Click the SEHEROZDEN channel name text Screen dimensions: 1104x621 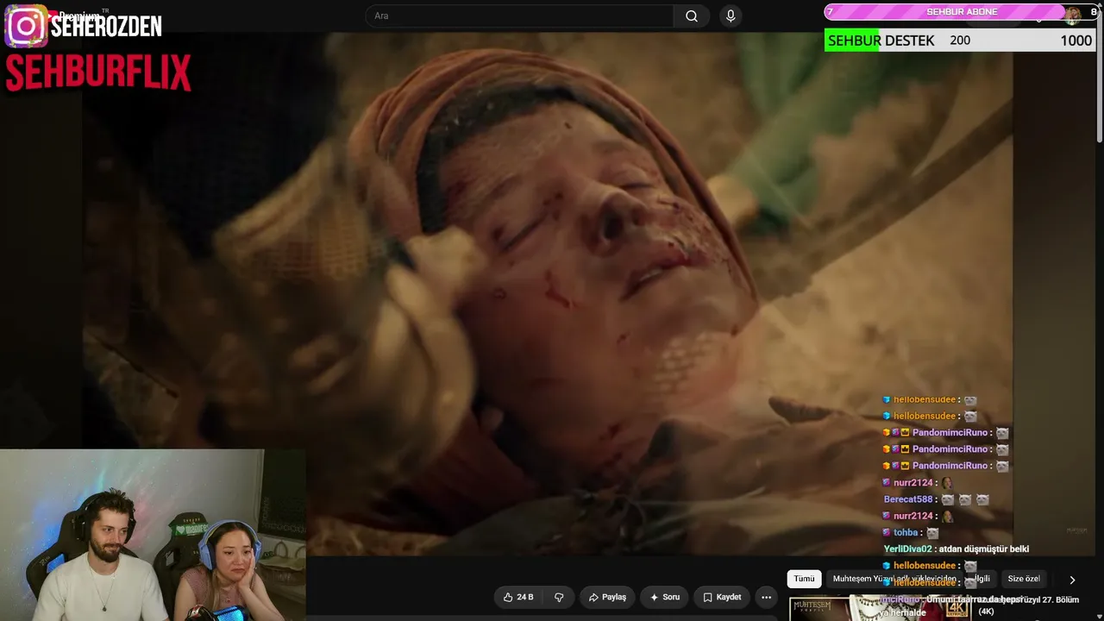point(106,27)
